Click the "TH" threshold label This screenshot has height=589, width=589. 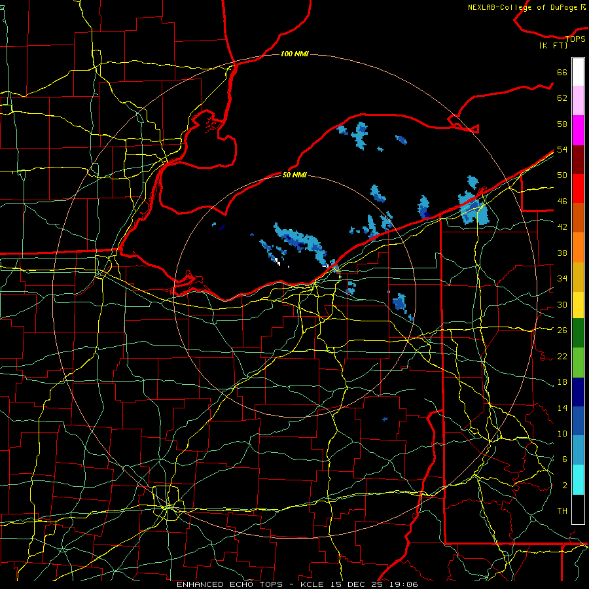point(562,511)
